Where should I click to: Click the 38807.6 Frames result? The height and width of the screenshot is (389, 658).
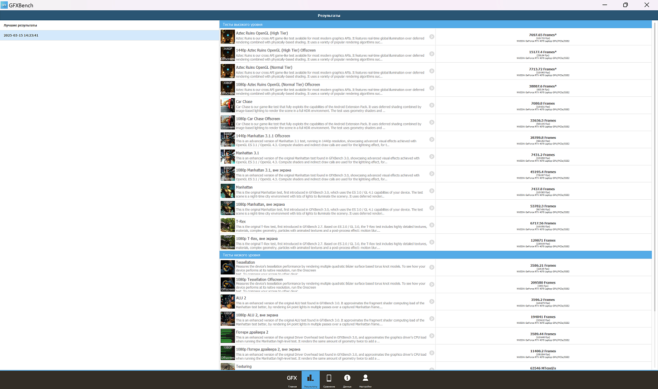click(543, 86)
